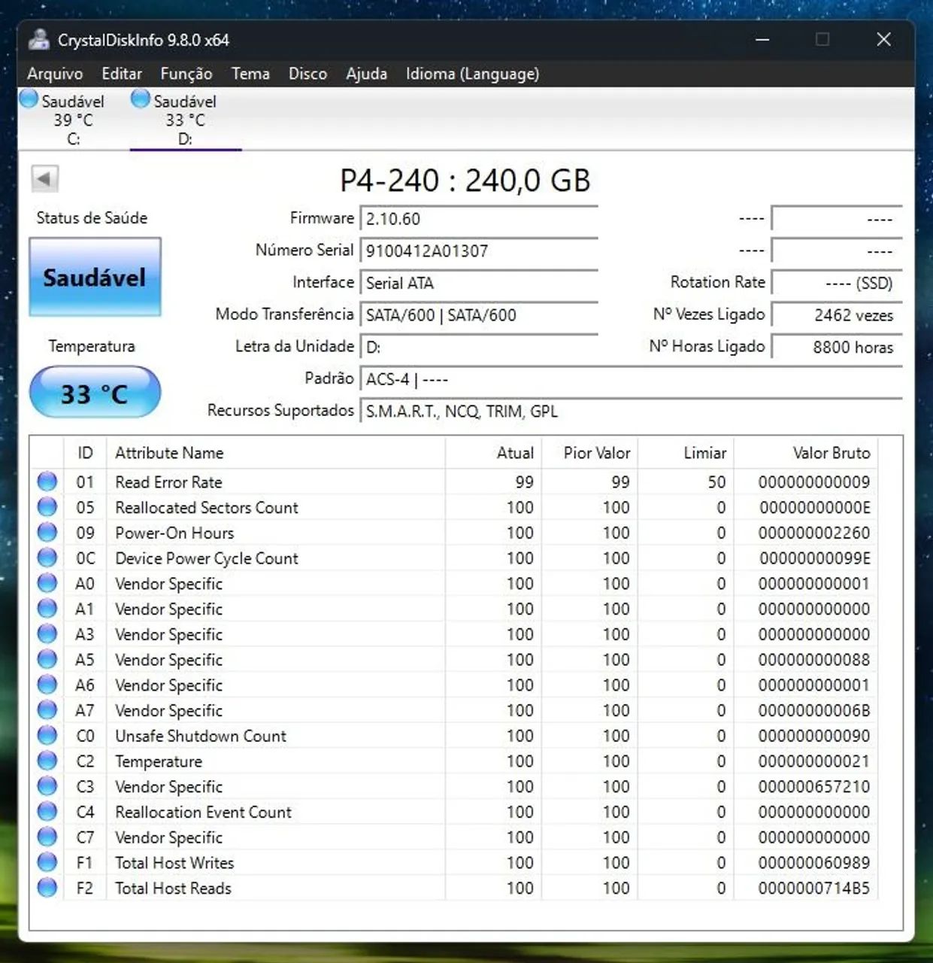Select the D: disk tab
Viewport: 933px width, 963px height.
[185, 119]
